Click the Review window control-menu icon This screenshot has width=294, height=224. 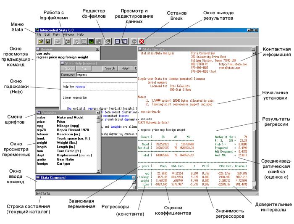38,49
